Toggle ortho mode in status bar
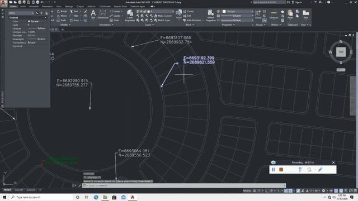358x201 pixels. point(267,191)
